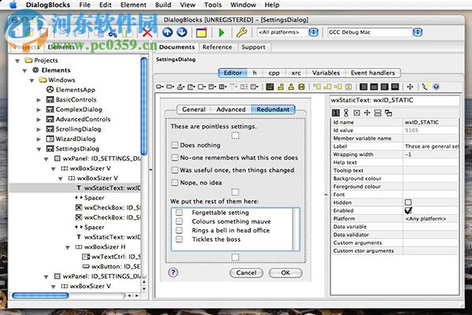Collapse the Windows folder node
Image resolution: width=472 pixels, height=315 pixels.
(31, 80)
